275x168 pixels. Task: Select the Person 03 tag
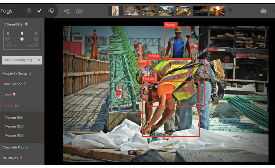(13, 135)
